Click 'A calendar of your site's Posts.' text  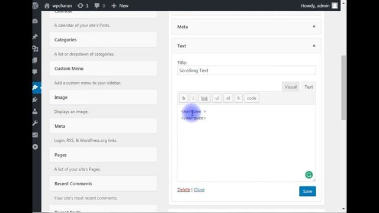[x=82, y=25]
